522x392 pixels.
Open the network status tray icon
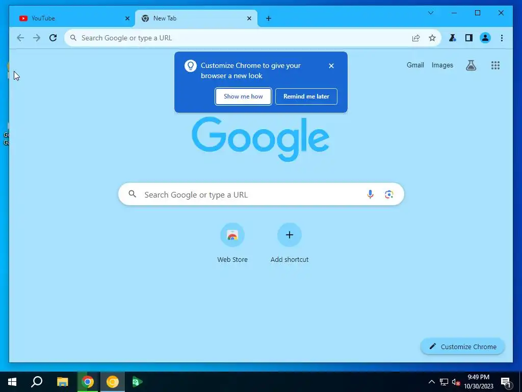click(x=444, y=382)
